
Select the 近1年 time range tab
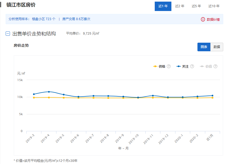(163, 6)
